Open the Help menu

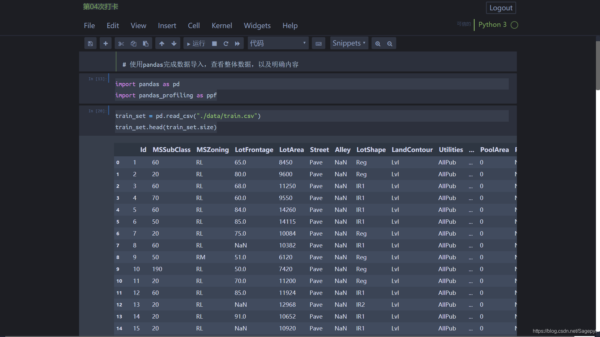(290, 26)
